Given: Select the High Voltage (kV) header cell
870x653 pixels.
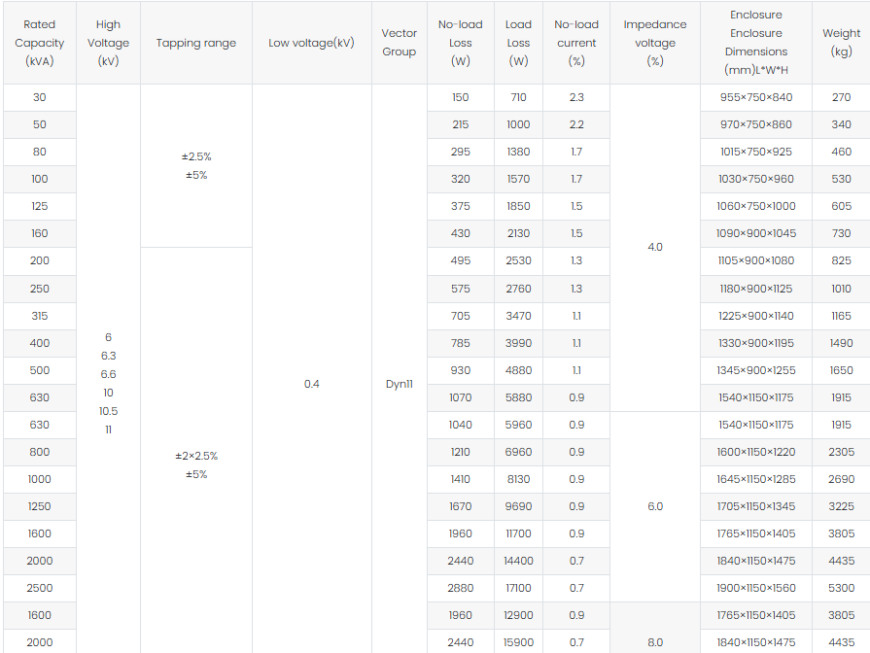Looking at the screenshot, I should (x=108, y=43).
